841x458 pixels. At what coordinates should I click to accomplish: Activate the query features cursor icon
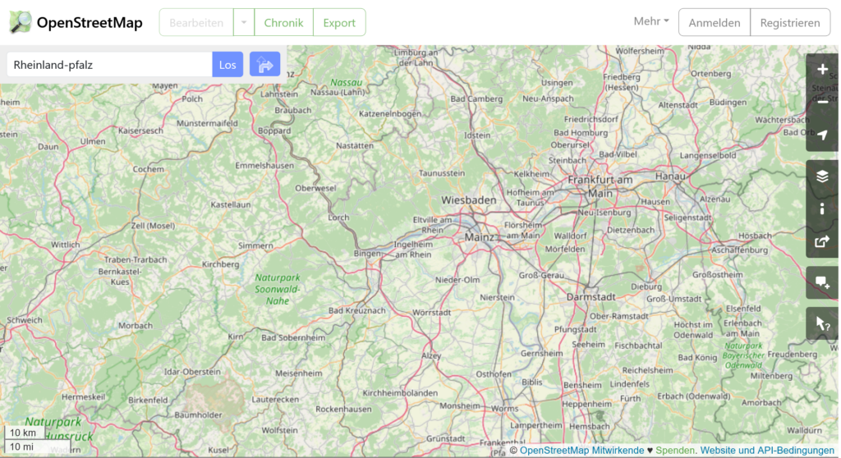pos(821,323)
